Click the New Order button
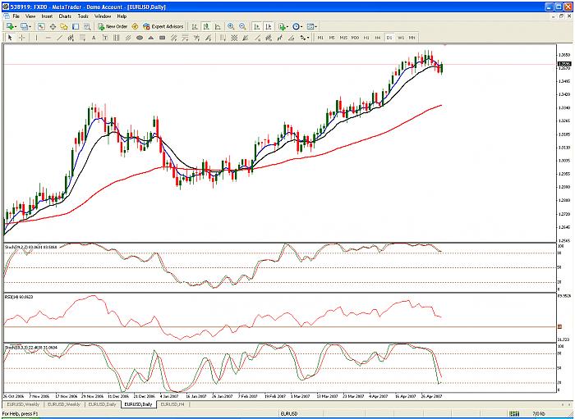575x419 pixels. [x=113, y=27]
